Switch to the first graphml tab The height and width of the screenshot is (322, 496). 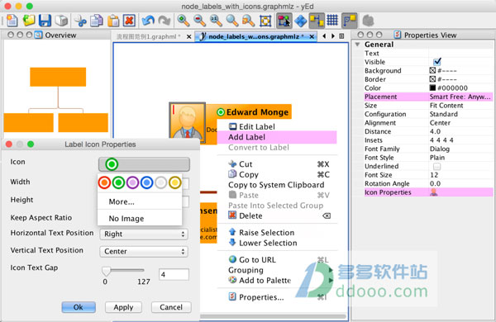[148, 36]
